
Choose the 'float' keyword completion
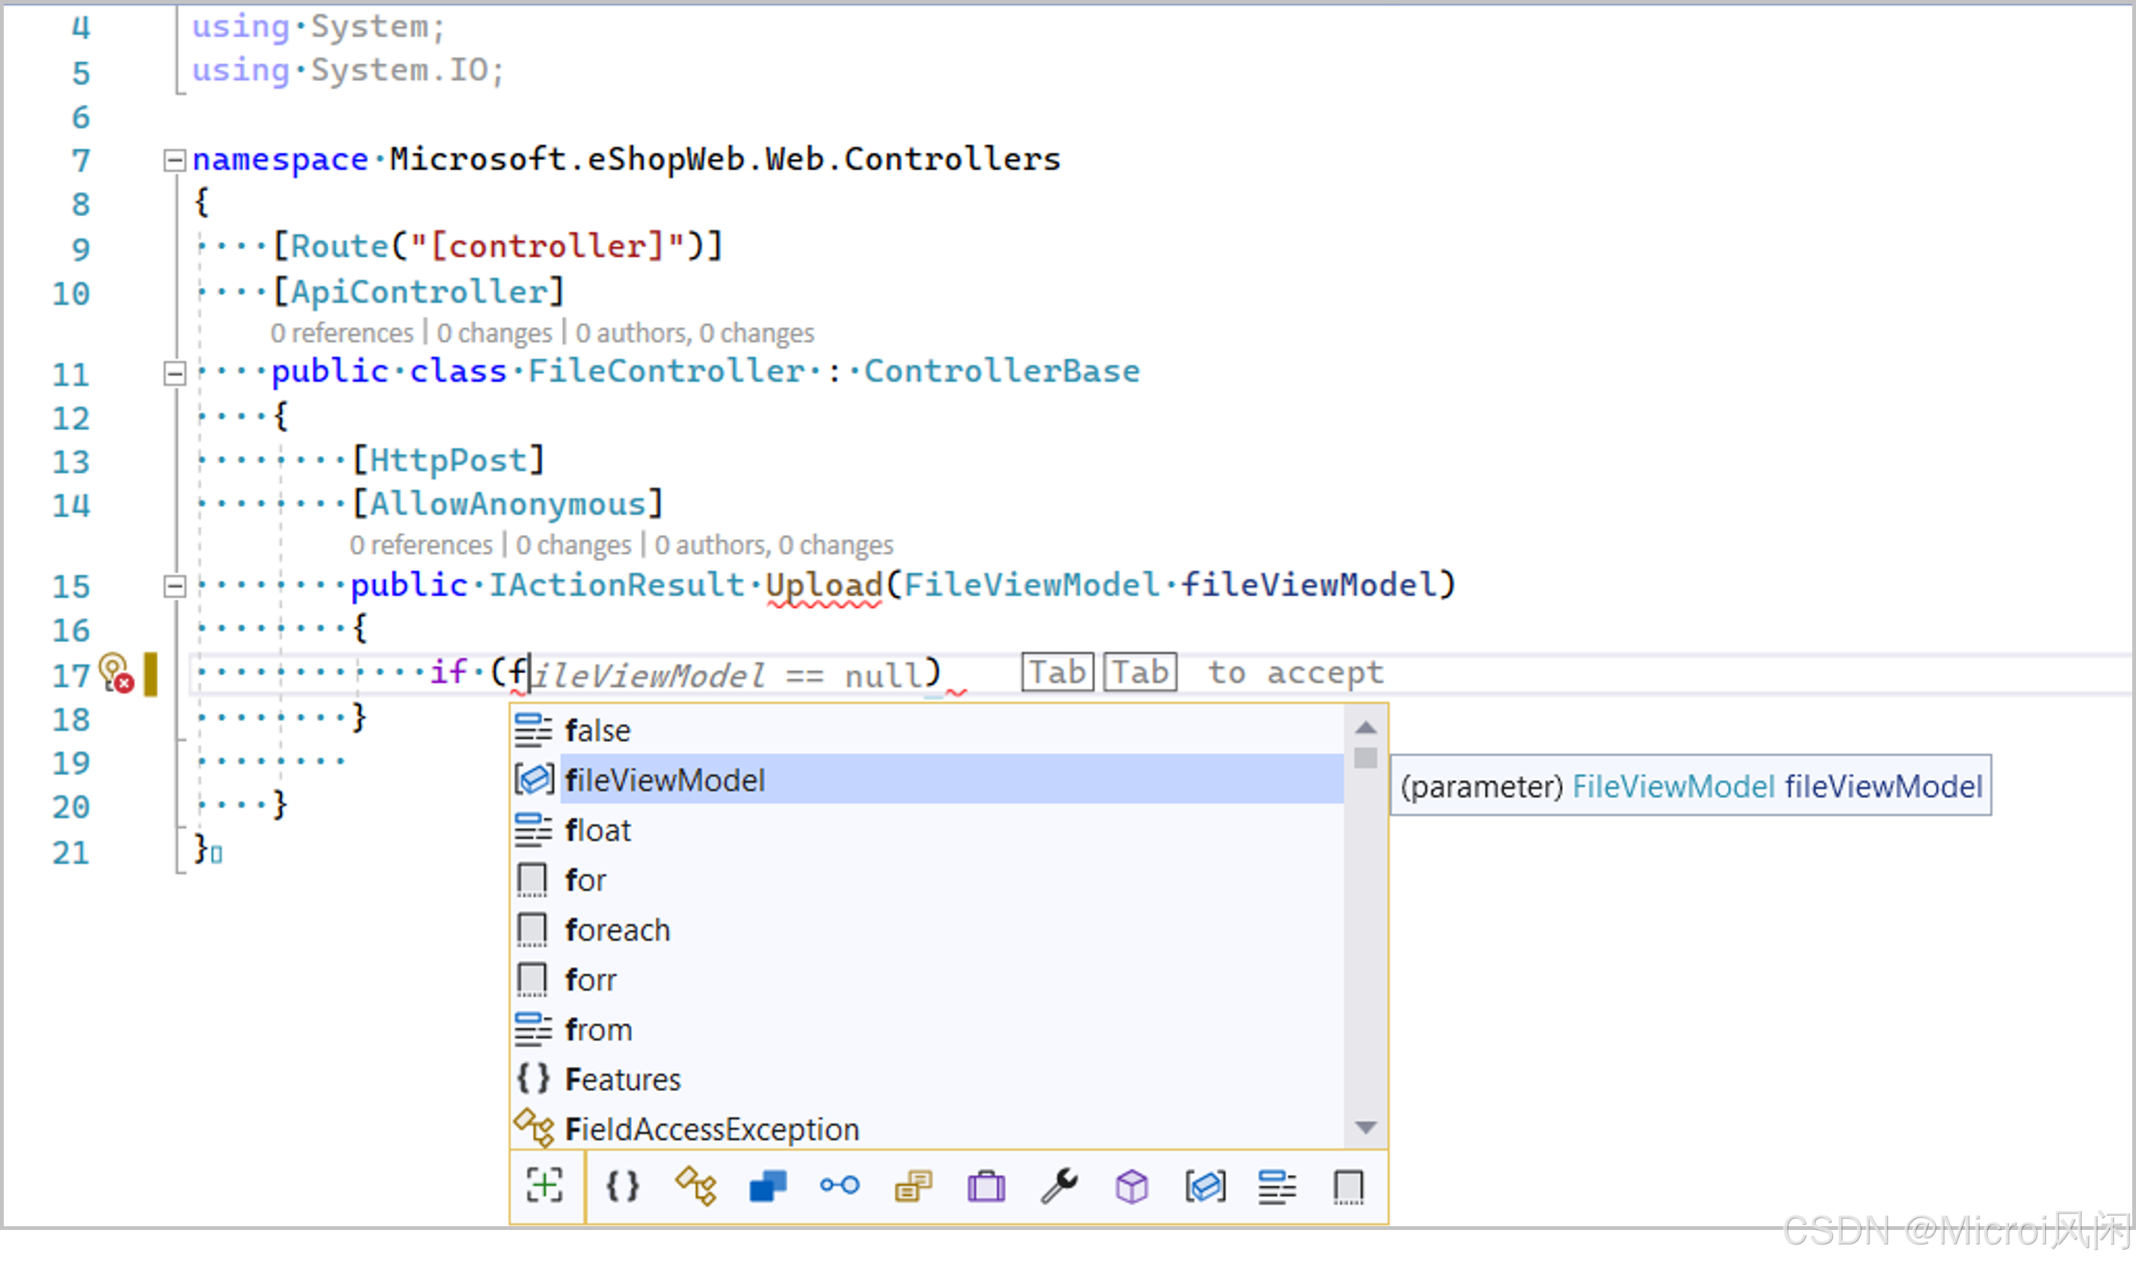coord(927,830)
